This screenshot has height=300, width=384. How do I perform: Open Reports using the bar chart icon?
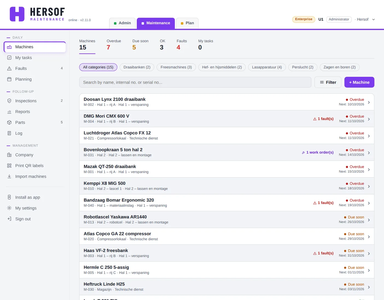9,112
